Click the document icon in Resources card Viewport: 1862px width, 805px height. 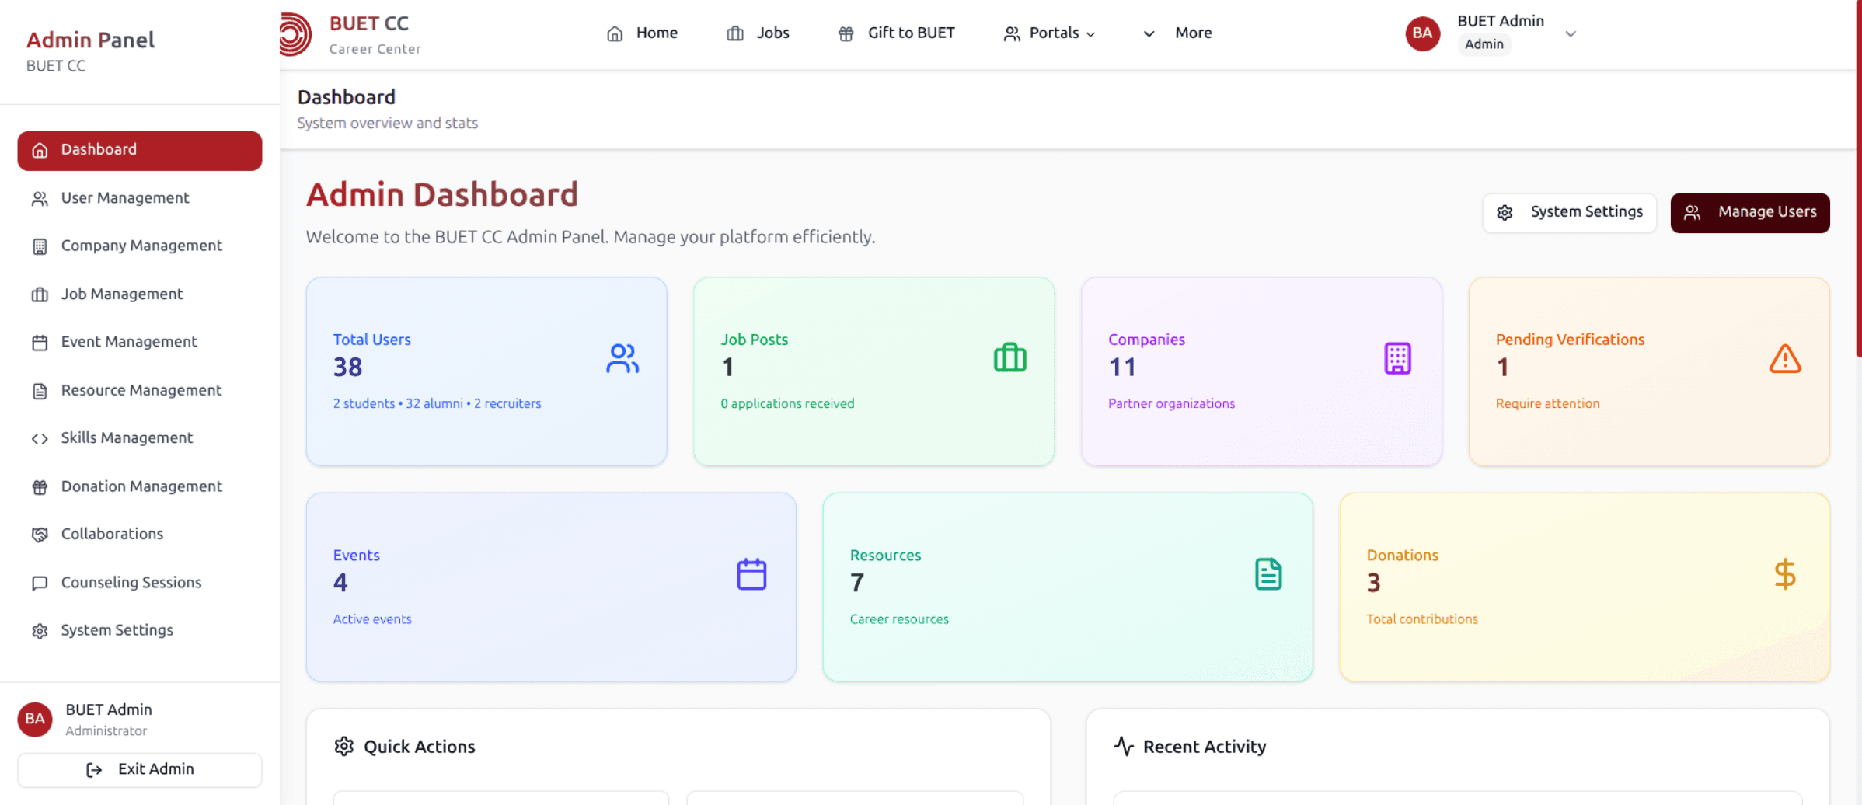click(1267, 574)
